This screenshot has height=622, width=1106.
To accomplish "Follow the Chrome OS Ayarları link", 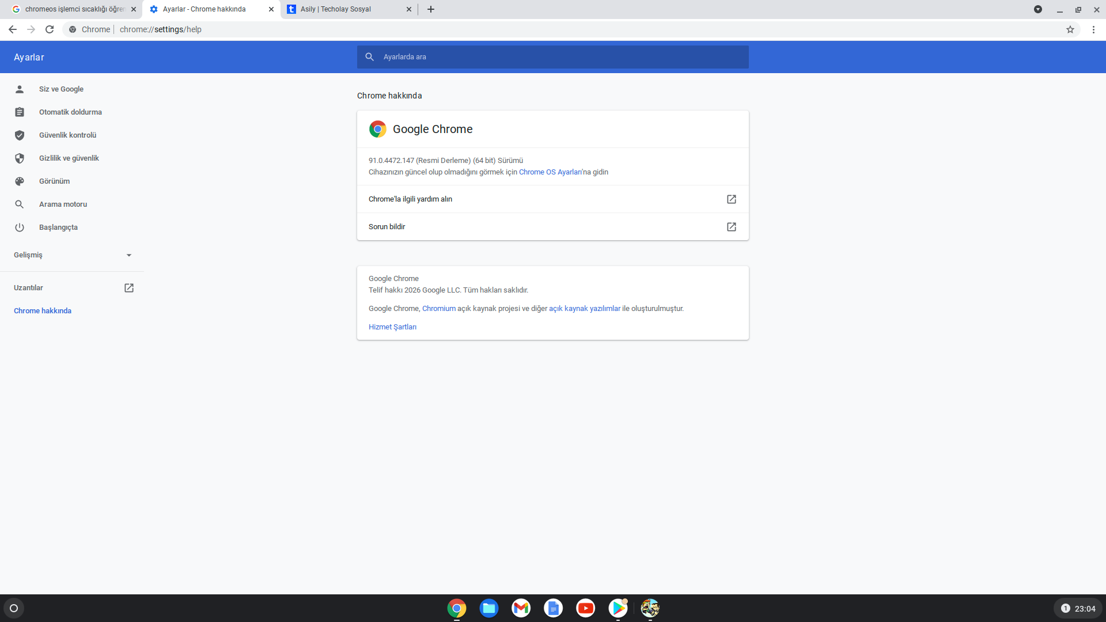I will pos(550,172).
